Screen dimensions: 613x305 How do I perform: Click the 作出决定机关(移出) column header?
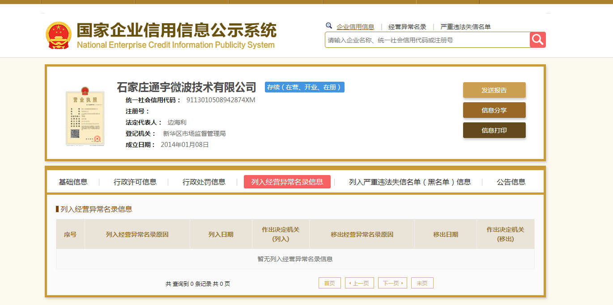(506, 234)
